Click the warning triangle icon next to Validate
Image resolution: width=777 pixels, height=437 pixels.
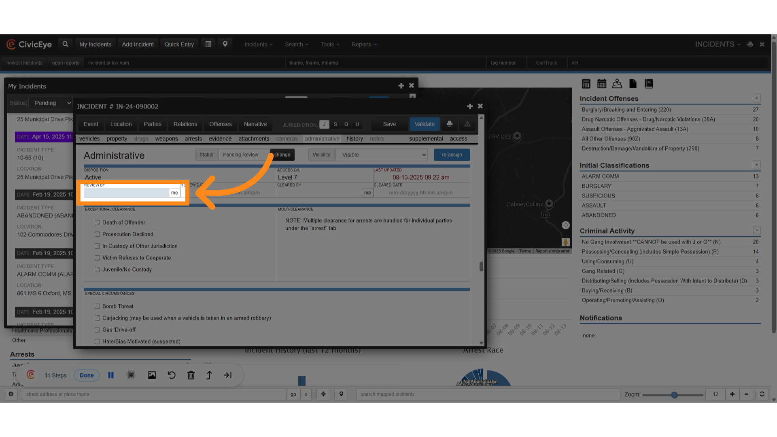(x=467, y=124)
